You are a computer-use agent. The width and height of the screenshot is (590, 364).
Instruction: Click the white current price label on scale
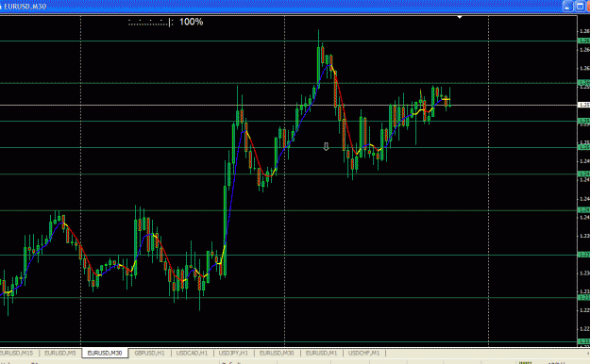584,105
